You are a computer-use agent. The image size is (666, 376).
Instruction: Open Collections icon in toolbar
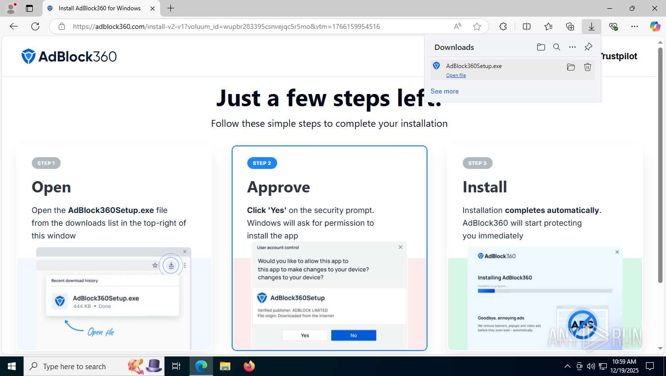click(x=570, y=26)
